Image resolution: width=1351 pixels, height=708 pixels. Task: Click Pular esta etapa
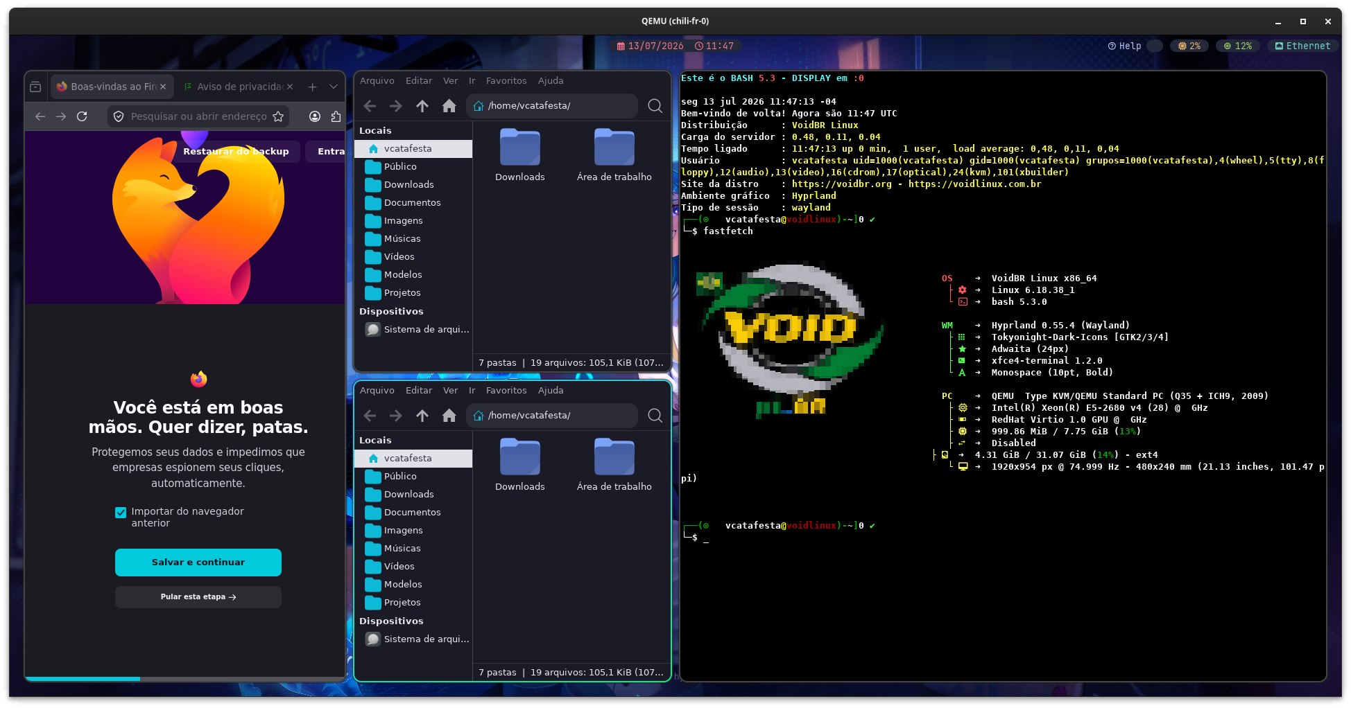point(198,597)
